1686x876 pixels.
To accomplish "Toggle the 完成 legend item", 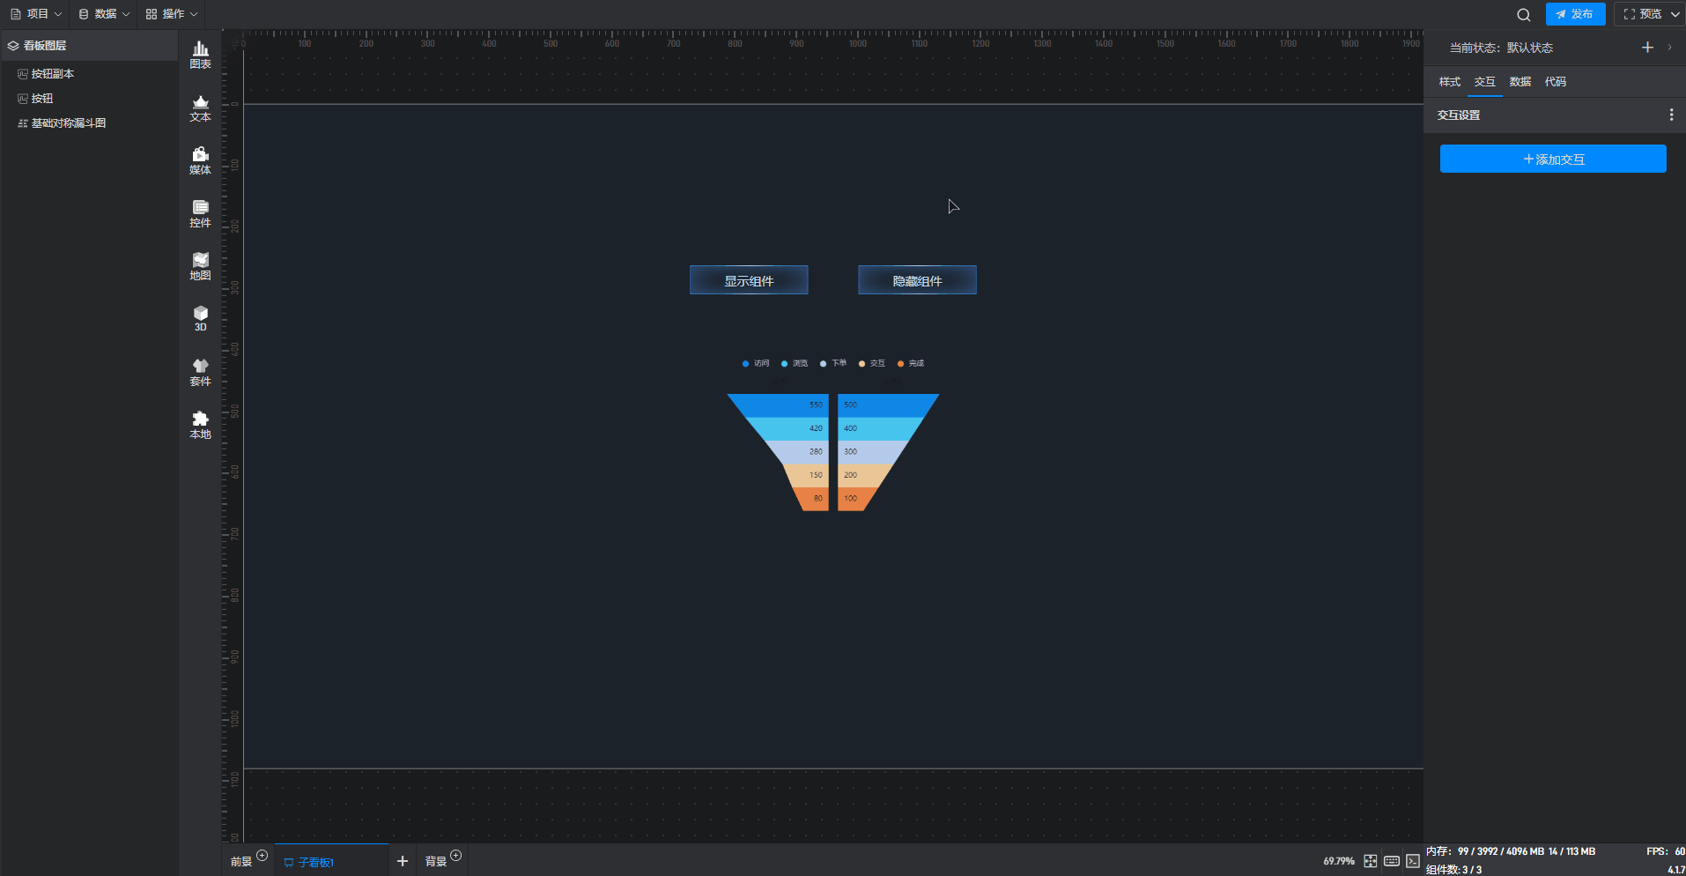I will [911, 363].
